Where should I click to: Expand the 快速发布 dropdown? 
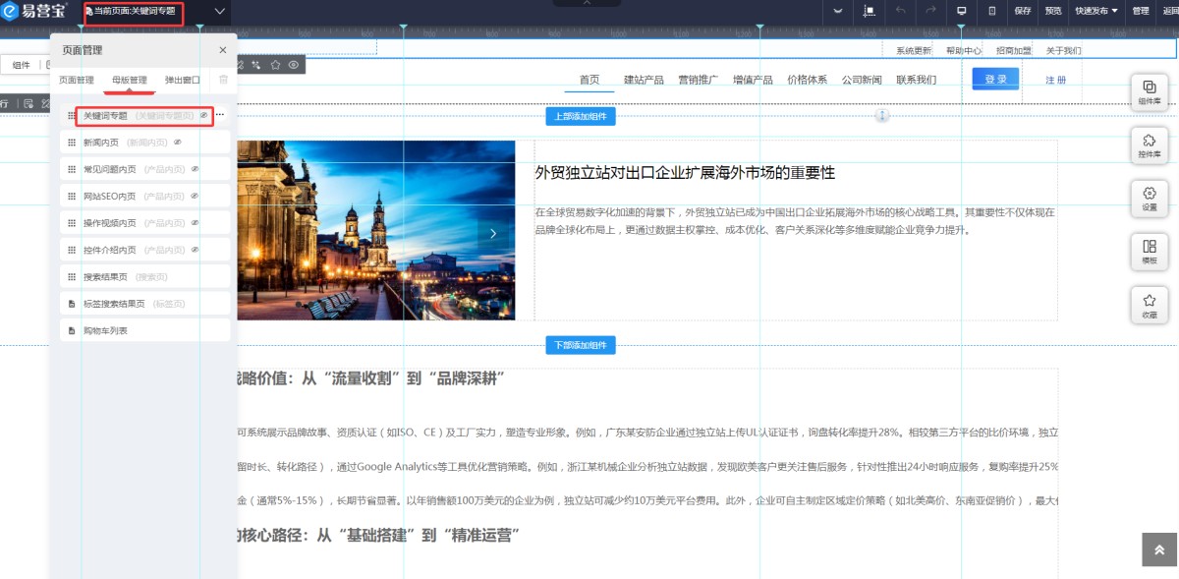[1095, 11]
